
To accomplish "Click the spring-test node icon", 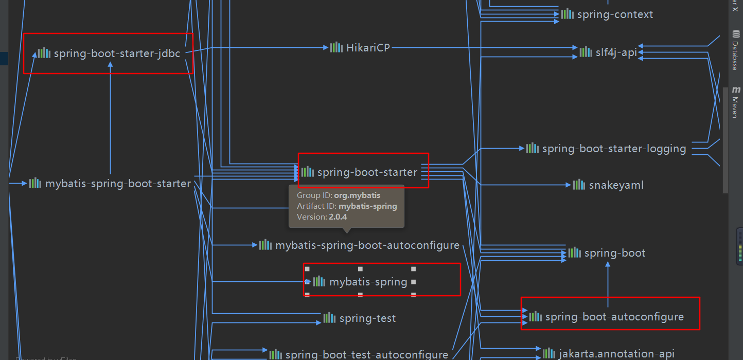I will coord(329,318).
